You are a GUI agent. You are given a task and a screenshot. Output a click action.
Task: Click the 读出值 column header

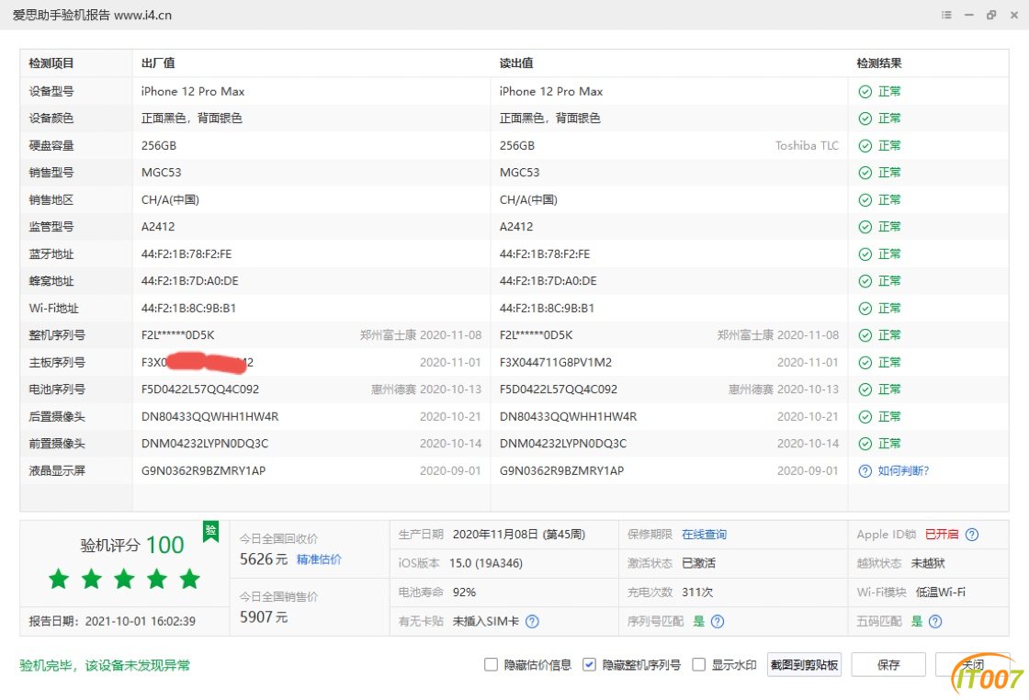(516, 63)
